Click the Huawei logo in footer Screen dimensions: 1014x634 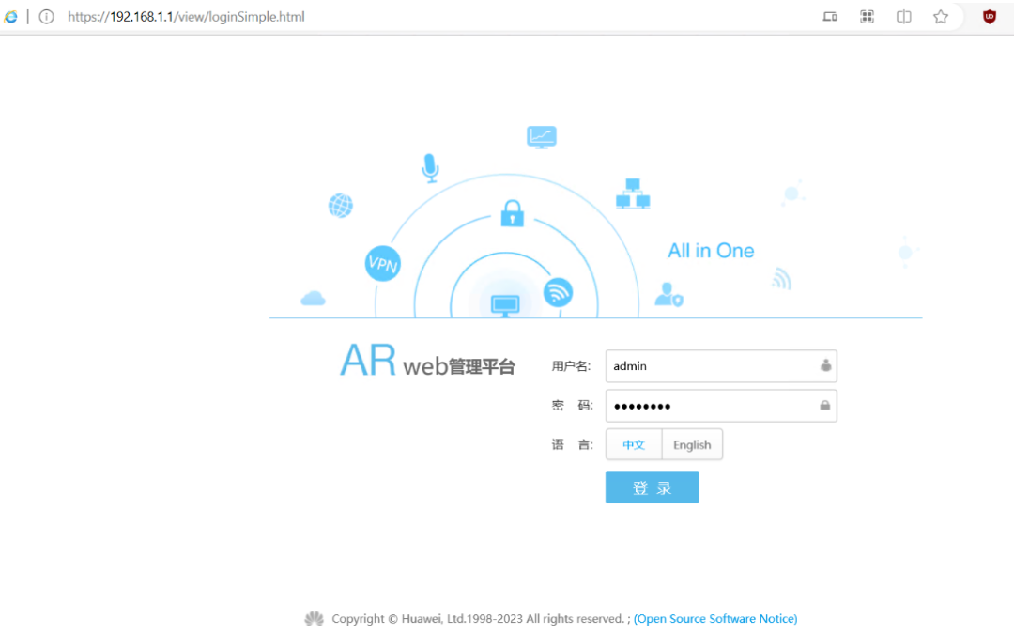[x=315, y=618]
